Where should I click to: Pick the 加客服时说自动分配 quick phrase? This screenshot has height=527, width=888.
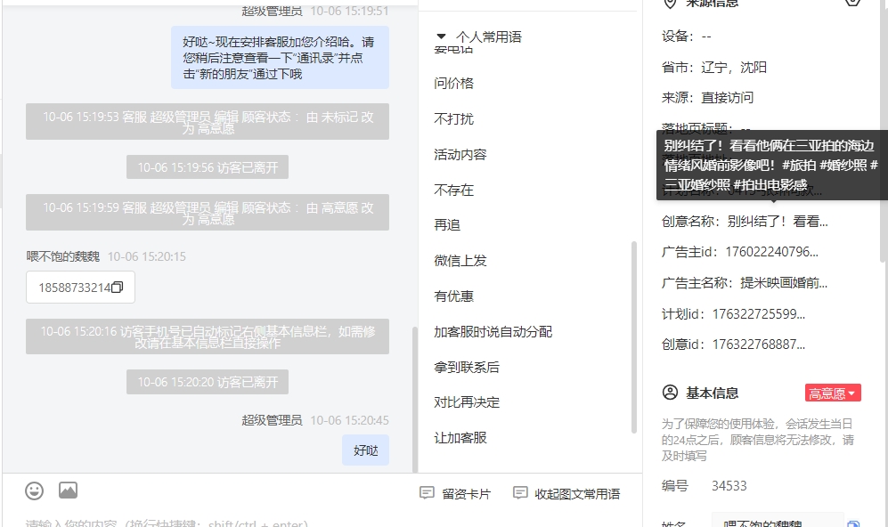[493, 332]
